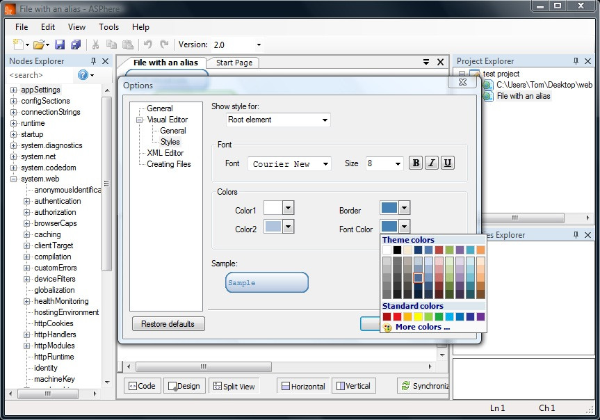This screenshot has width=600, height=420.
Task: Click the ASPhere application icon in title bar
Action: [10, 9]
